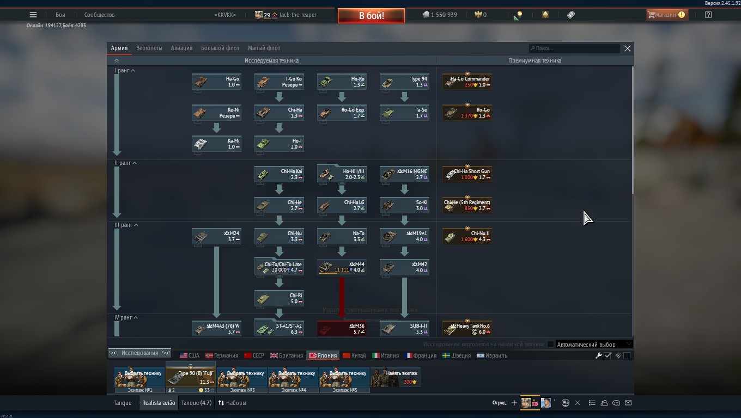Open the Бои menu

[60, 15]
